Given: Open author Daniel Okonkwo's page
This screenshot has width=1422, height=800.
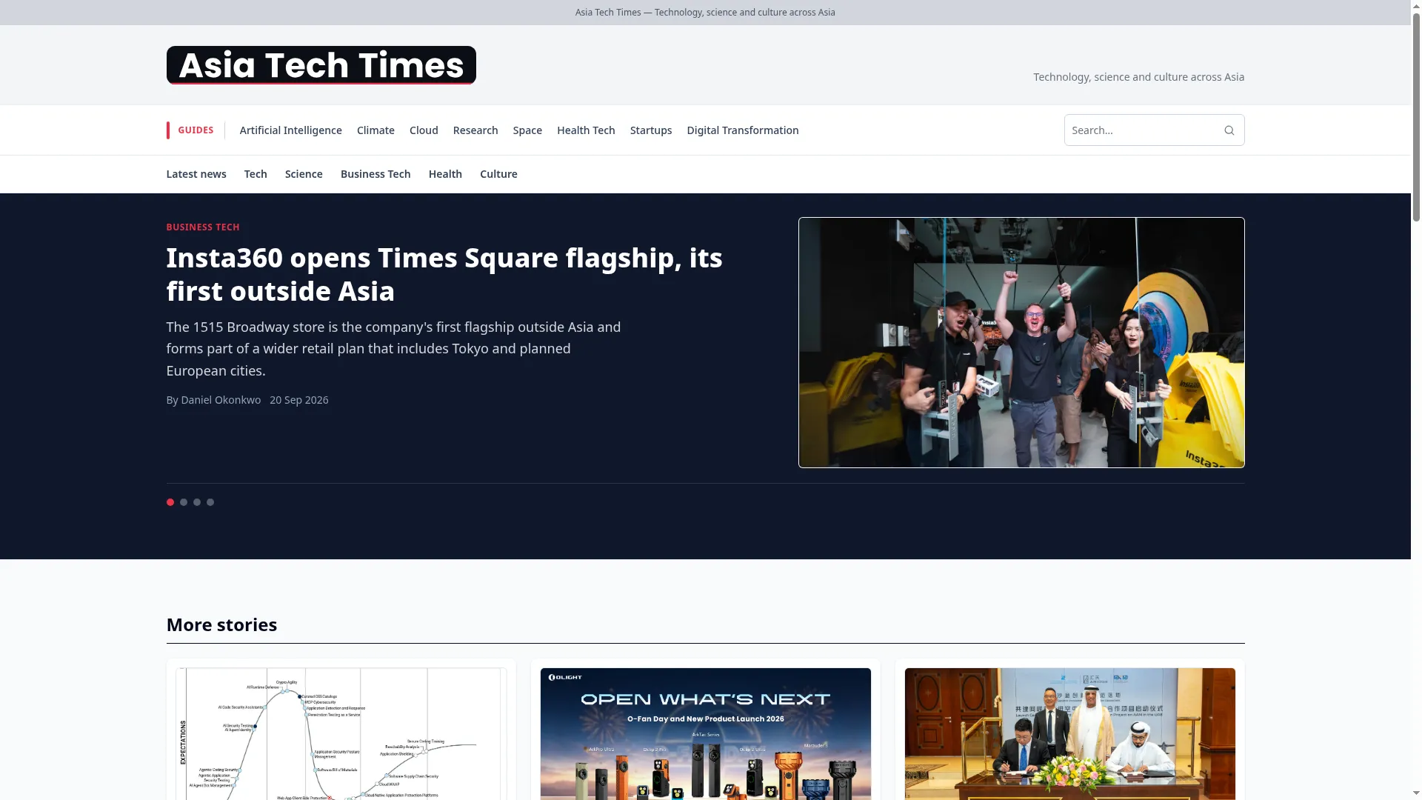Looking at the screenshot, I should pos(221,400).
